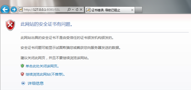Click the large red shield warning icon
191x90 pixels.
tap(10, 25)
